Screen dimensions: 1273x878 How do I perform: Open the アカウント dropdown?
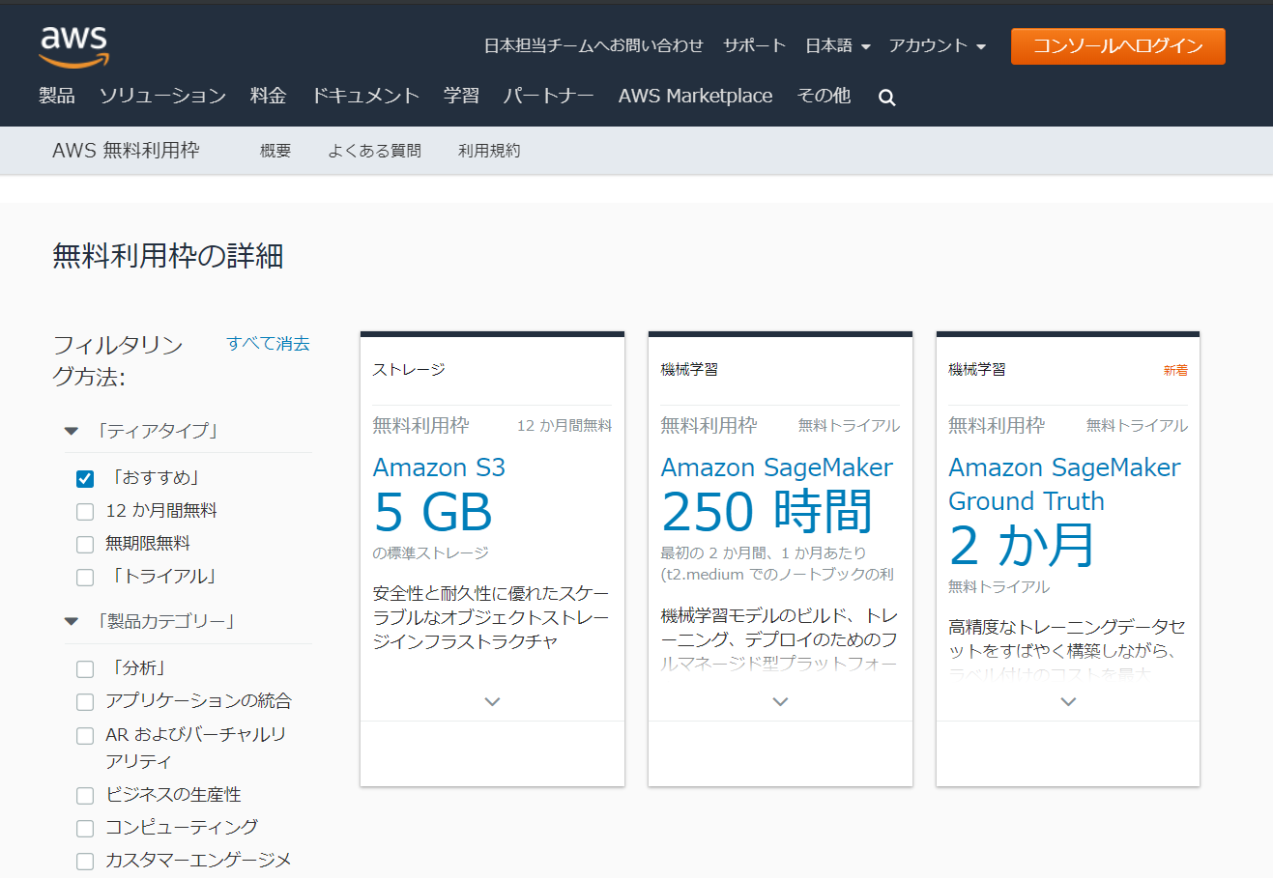[938, 45]
